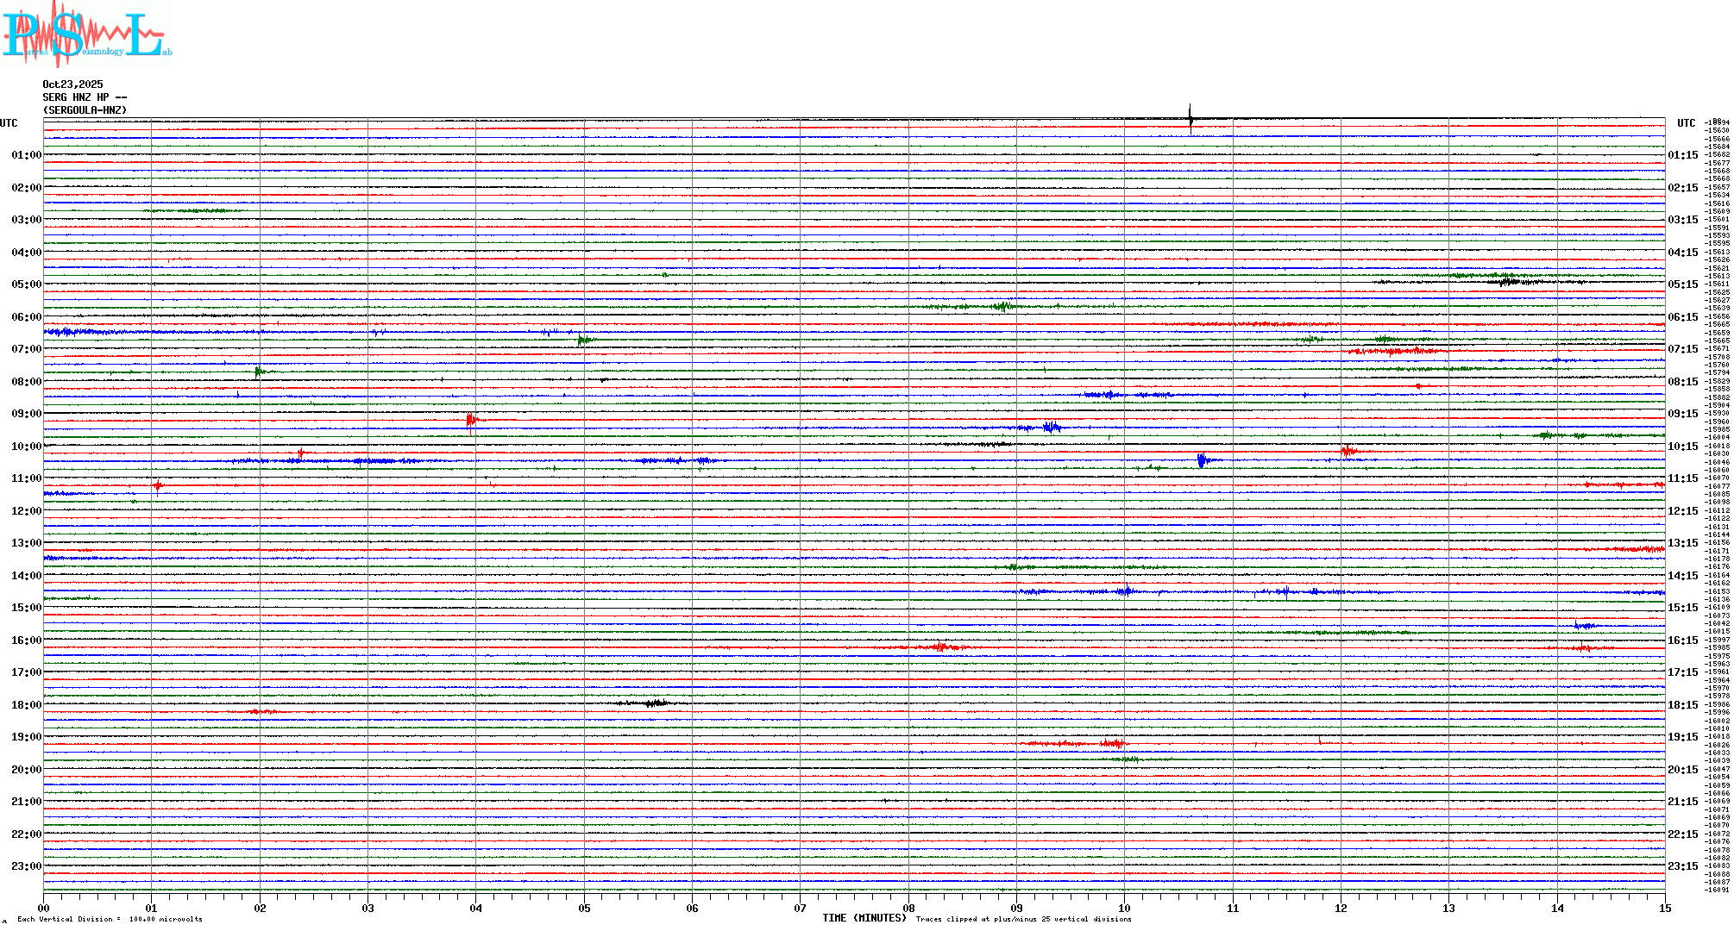The width and height of the screenshot is (1734, 931).
Task: Click the green burst at start of the 08:00 row group
Action: click(x=259, y=372)
